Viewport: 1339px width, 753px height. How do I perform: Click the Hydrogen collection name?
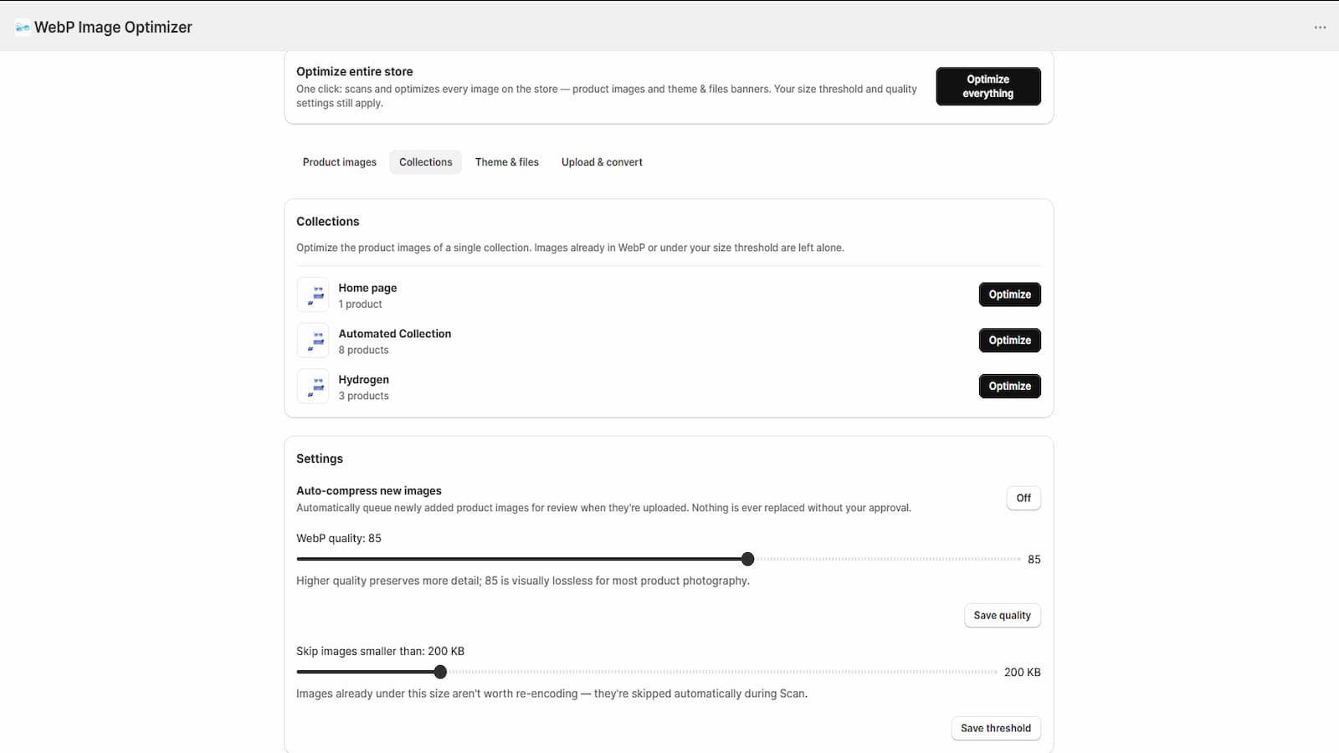click(363, 380)
